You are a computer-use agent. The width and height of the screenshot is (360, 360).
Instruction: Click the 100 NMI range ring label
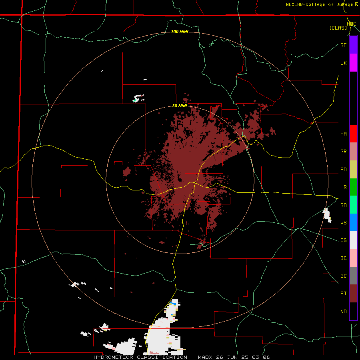coord(180,32)
